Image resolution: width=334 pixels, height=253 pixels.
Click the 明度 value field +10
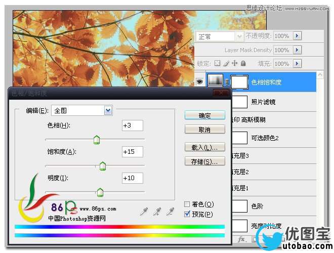[133, 178]
